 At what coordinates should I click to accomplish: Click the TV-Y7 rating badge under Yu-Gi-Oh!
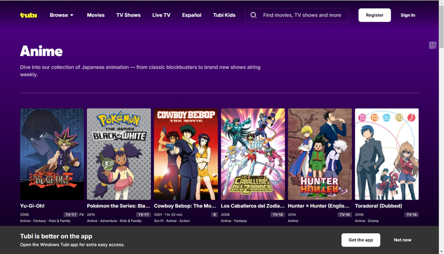tap(71, 215)
